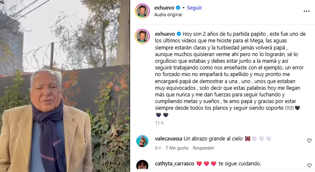Click the 11 h post timestamp
This screenshot has height=172, width=315.
[x=159, y=123]
